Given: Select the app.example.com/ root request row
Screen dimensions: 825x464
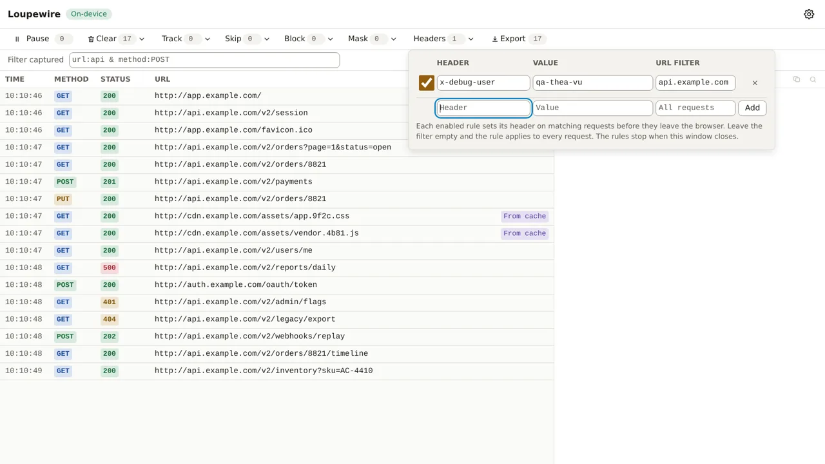Looking at the screenshot, I should click(277, 96).
